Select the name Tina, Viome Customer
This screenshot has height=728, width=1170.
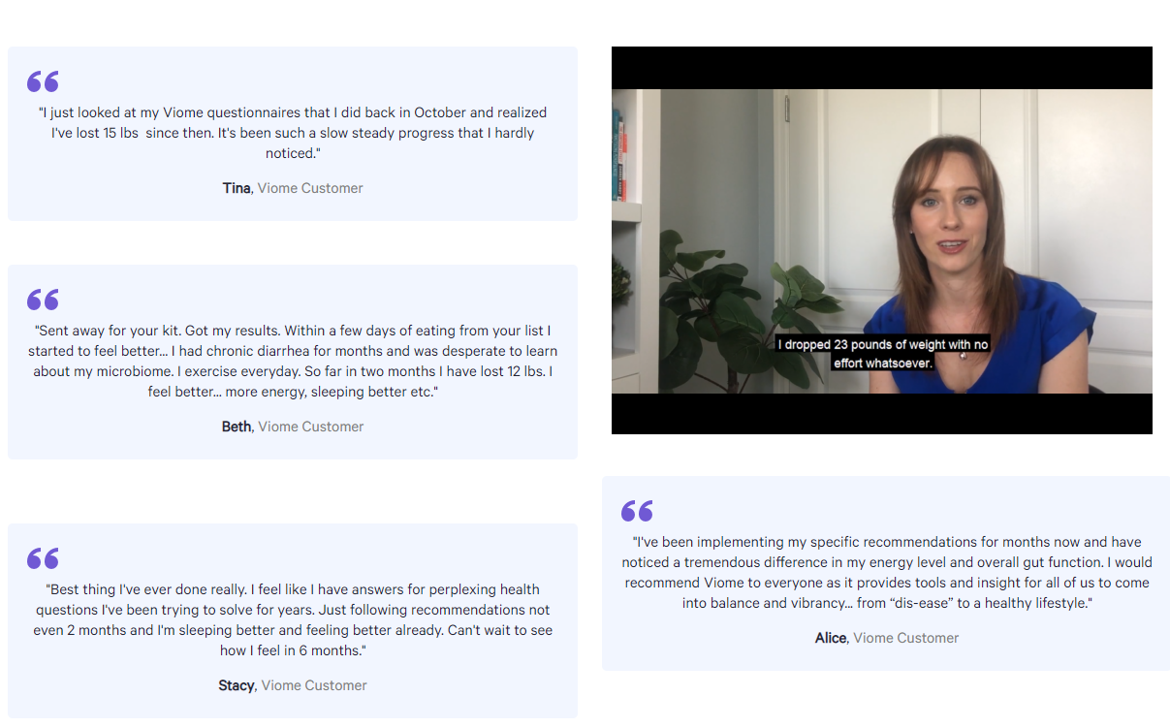[293, 188]
